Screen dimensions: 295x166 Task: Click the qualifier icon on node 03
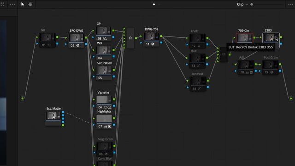105,39
